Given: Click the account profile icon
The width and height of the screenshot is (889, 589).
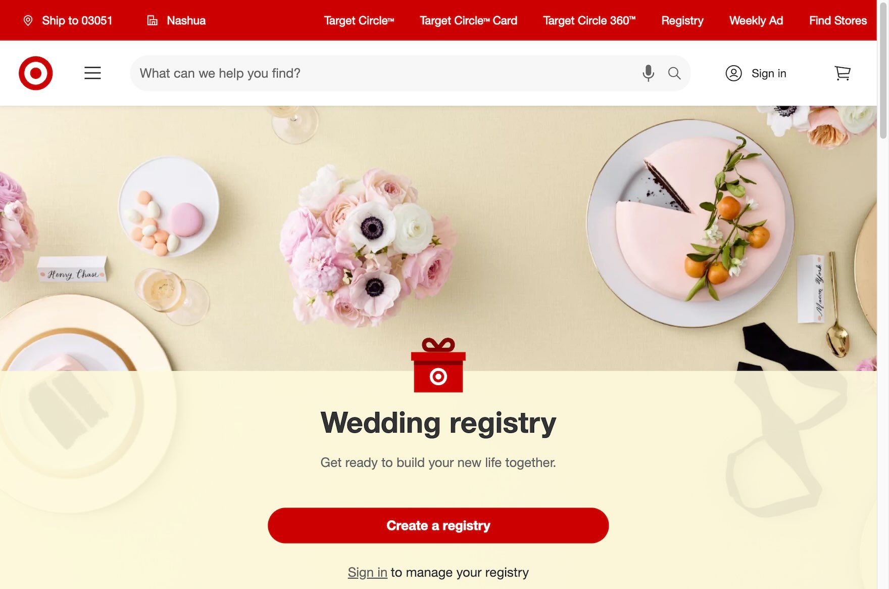Looking at the screenshot, I should click(733, 73).
